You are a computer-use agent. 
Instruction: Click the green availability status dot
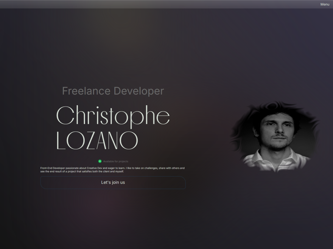pos(100,161)
